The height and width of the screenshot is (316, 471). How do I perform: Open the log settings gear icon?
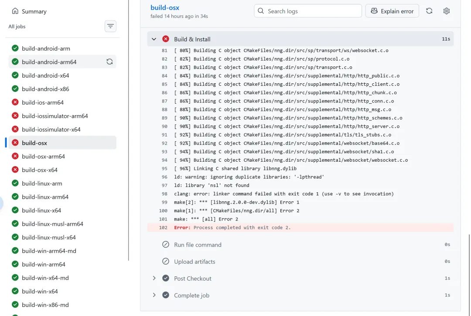point(446,11)
